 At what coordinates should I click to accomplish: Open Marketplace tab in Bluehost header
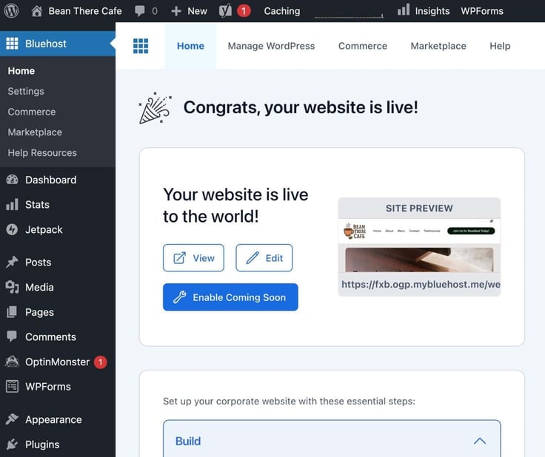point(438,46)
